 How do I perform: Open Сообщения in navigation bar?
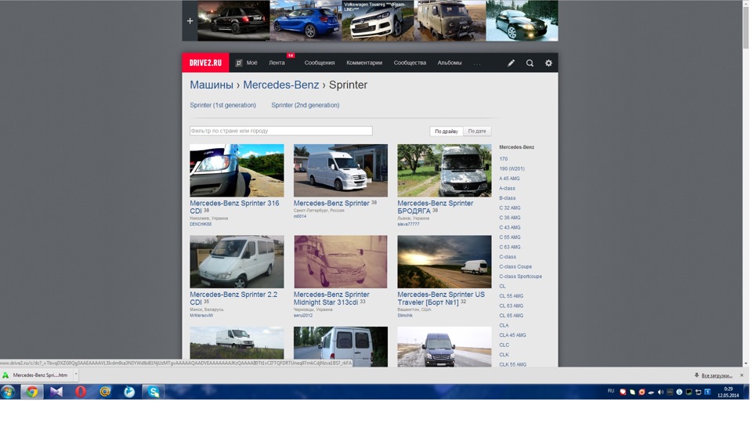point(320,63)
